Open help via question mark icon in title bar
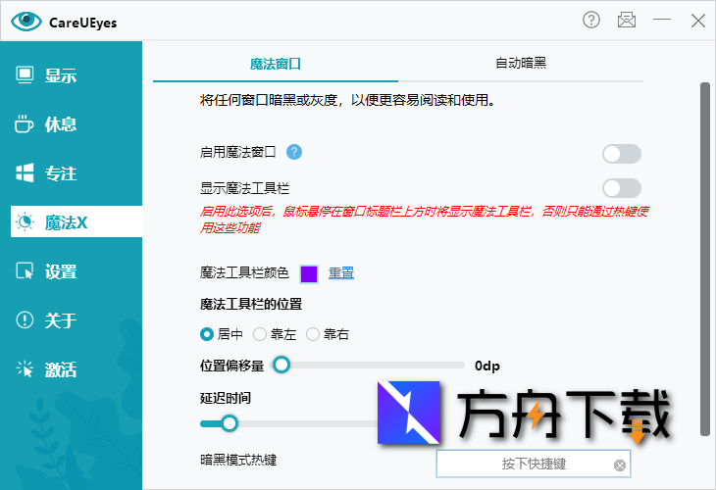 pyautogui.click(x=590, y=20)
